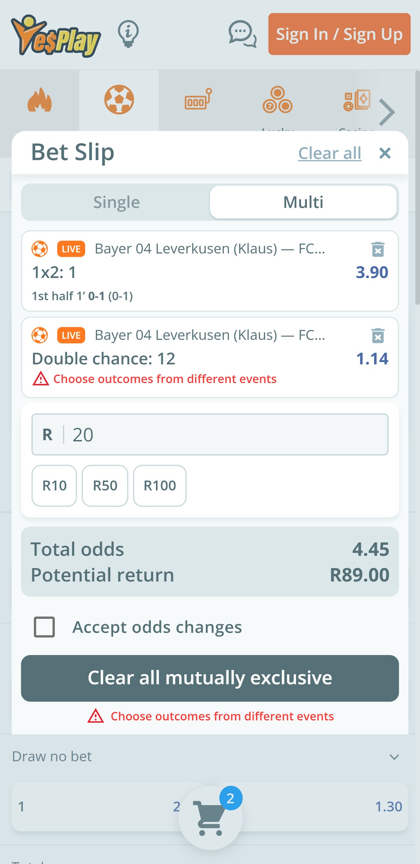Open the casino cards icon
Viewport: 420px width, 864px height.
357,100
